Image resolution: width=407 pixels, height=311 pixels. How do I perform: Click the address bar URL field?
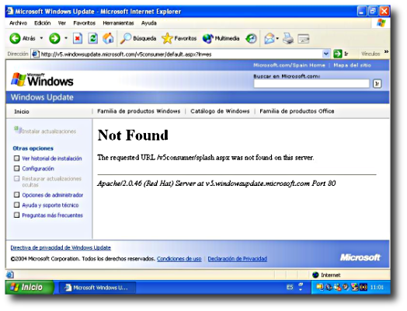[181, 54]
